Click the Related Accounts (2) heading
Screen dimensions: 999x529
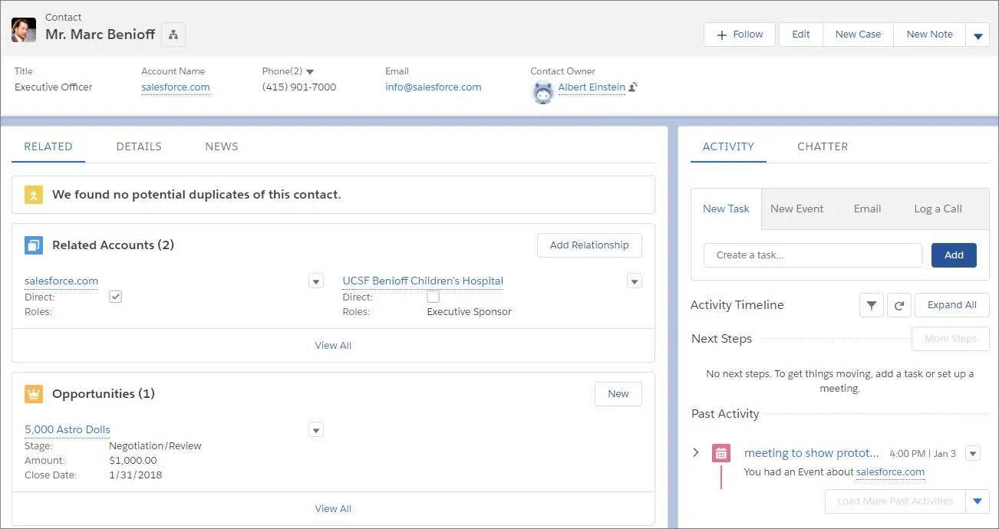pyautogui.click(x=114, y=245)
